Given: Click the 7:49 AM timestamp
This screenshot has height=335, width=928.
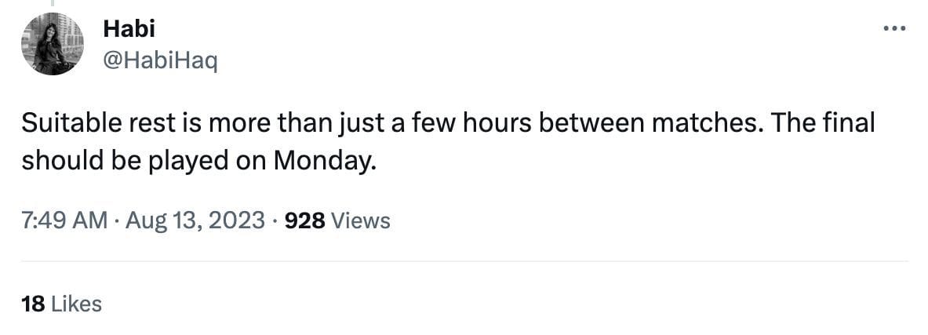Looking at the screenshot, I should [x=64, y=220].
